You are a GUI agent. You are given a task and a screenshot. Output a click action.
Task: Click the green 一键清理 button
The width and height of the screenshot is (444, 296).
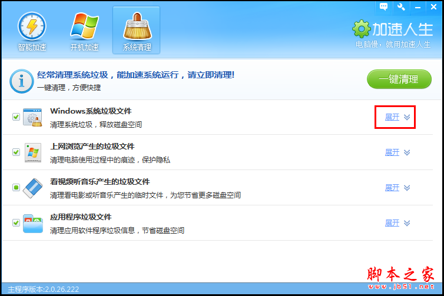click(399, 79)
